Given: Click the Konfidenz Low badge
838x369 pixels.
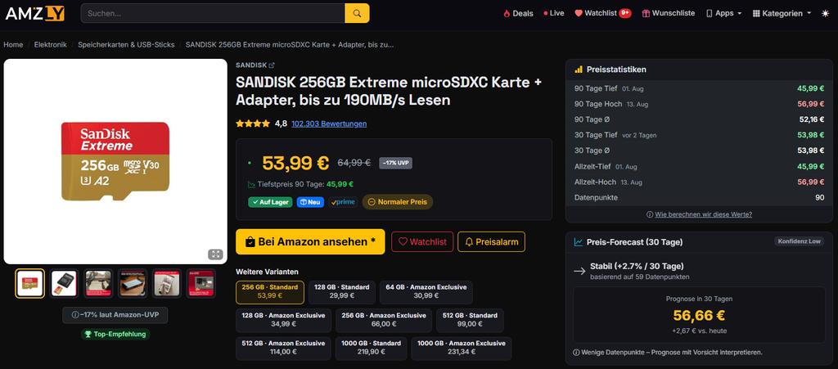Looking at the screenshot, I should (x=799, y=241).
